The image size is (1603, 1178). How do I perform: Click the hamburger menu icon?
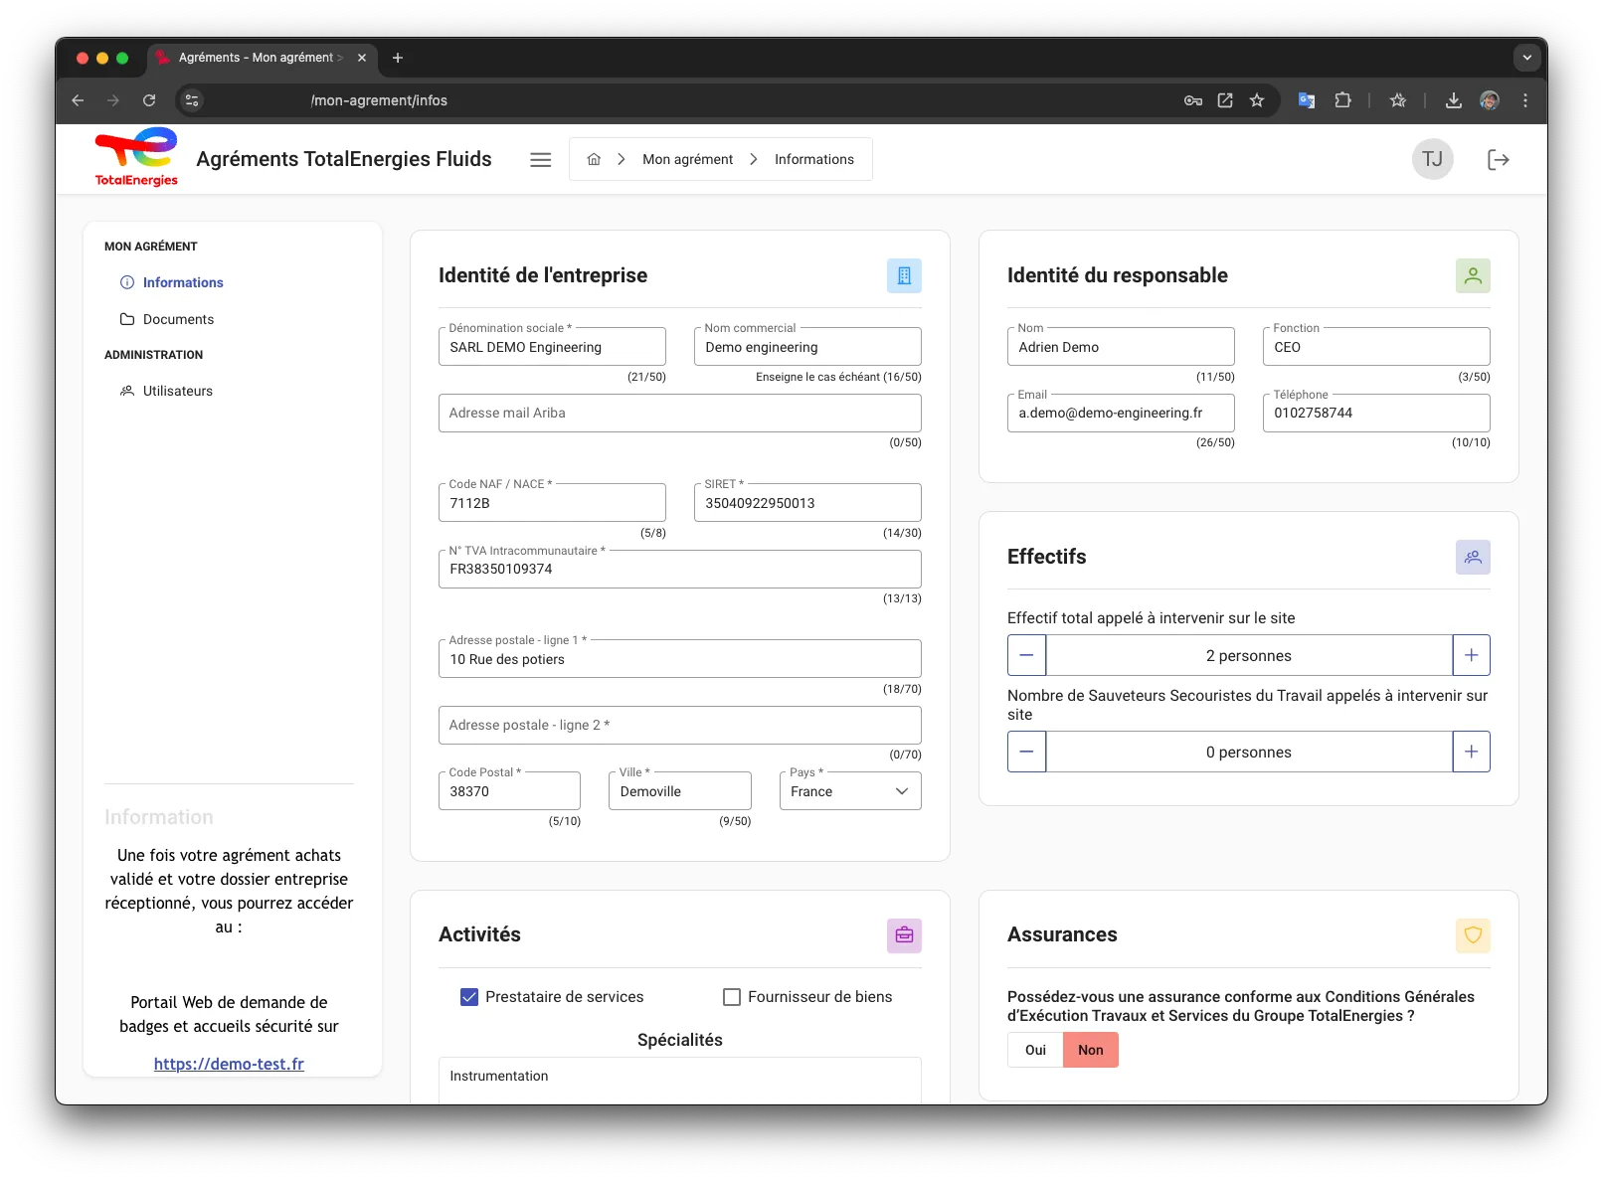(x=540, y=160)
